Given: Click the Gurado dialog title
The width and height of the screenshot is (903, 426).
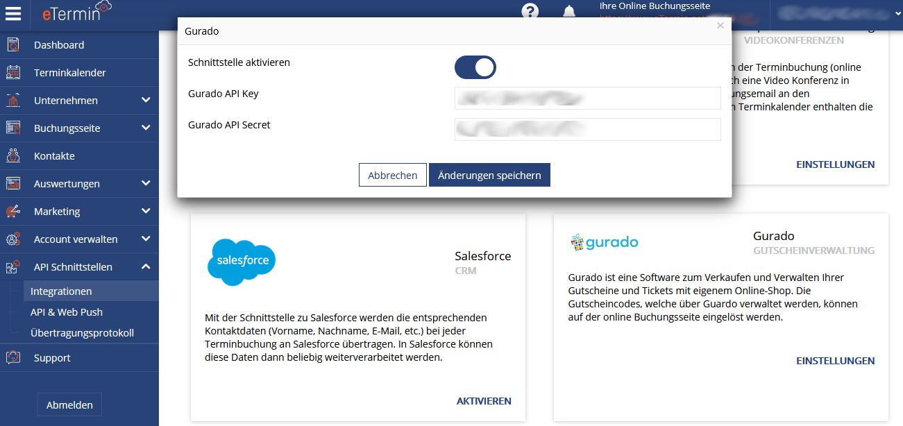Looking at the screenshot, I should 202,31.
